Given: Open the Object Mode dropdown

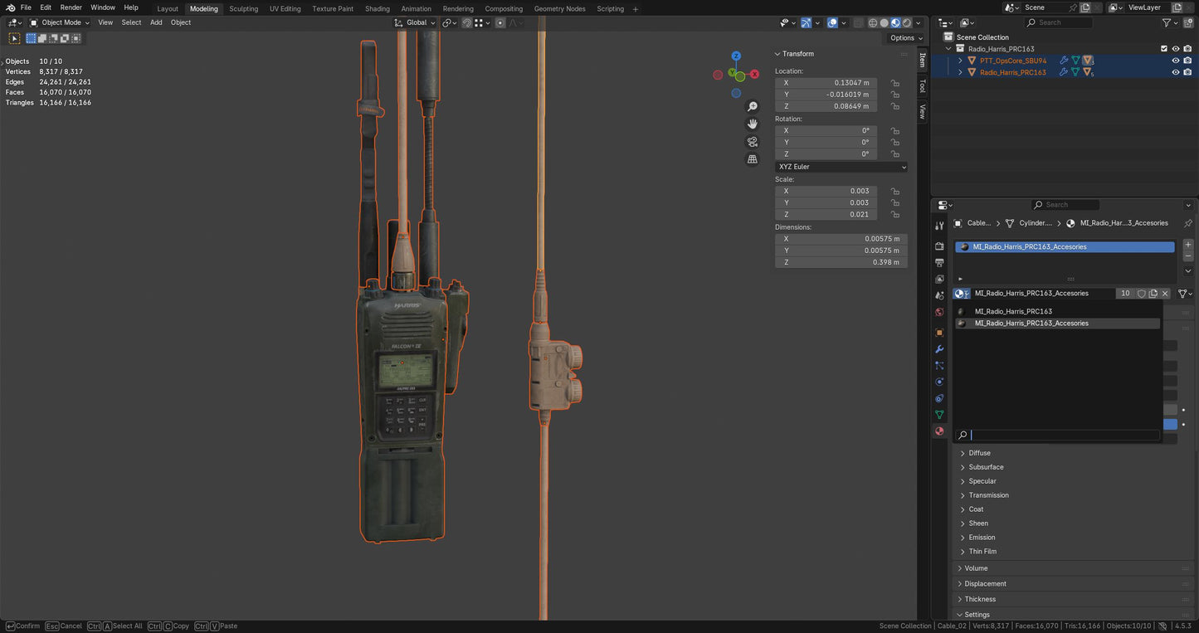Looking at the screenshot, I should pos(61,22).
